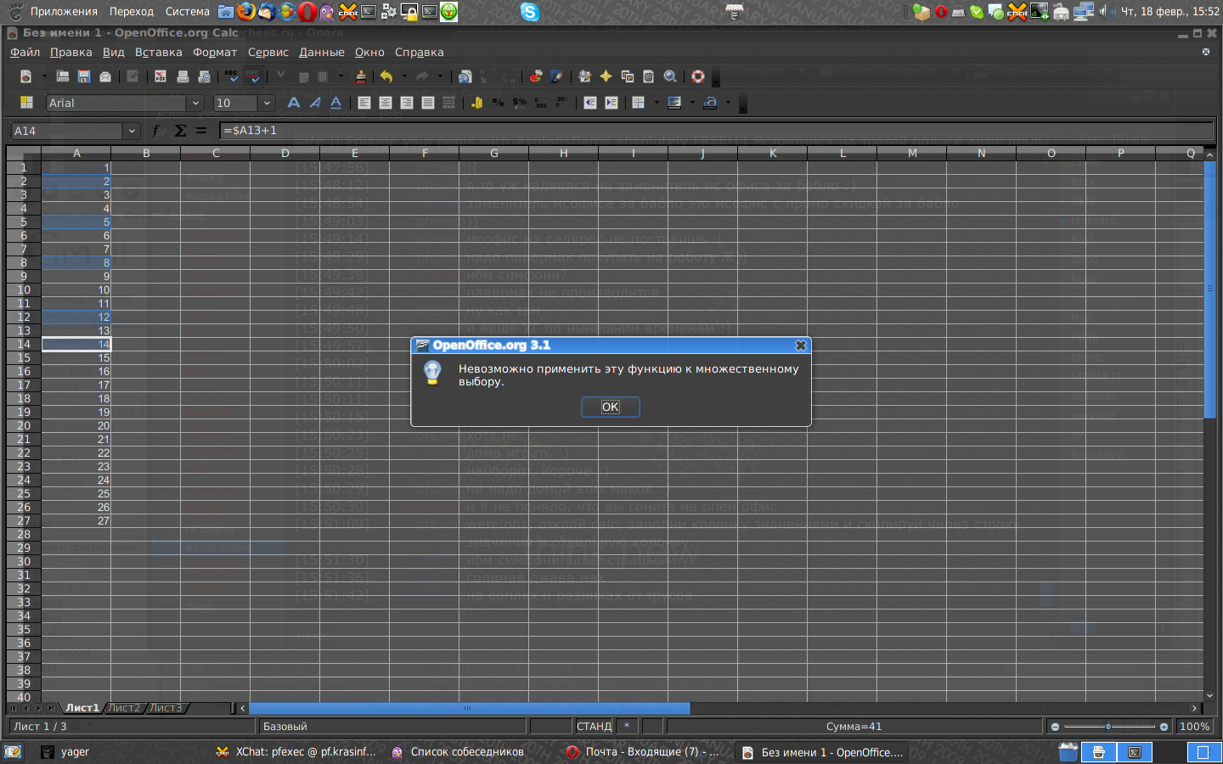
Task: Toggle center horizontal alignment
Action: [386, 103]
